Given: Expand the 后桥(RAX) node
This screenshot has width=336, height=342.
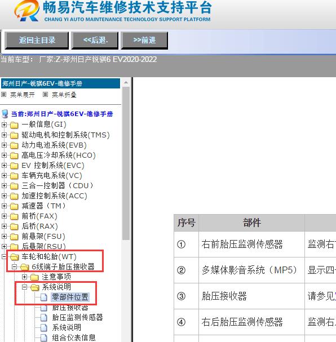Looking at the screenshot, I should point(4,226).
